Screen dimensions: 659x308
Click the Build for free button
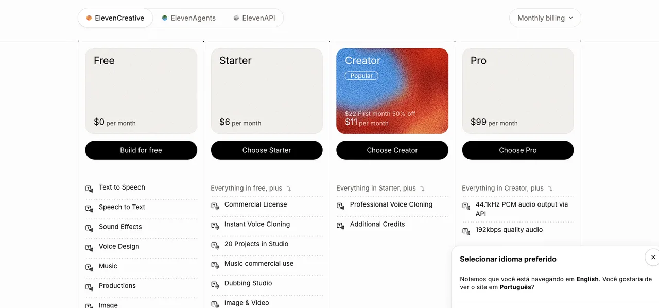(x=141, y=150)
